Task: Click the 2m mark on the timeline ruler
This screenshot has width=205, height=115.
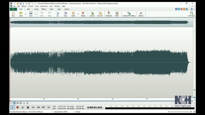Action: (78, 99)
